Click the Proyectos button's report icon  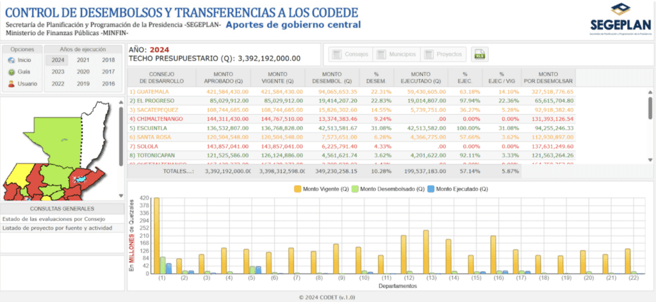click(x=429, y=55)
